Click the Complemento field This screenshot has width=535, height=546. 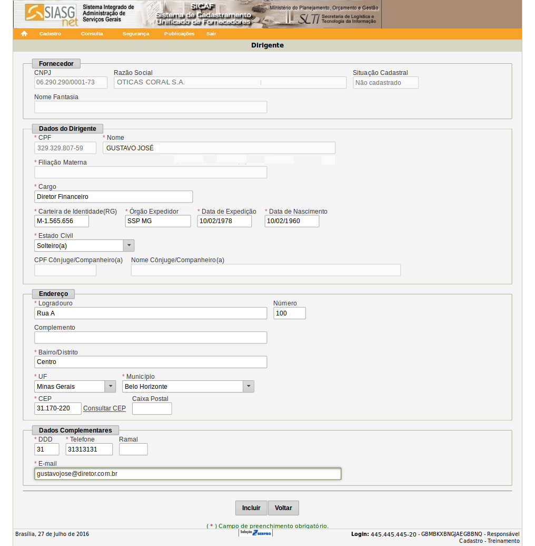click(151, 338)
